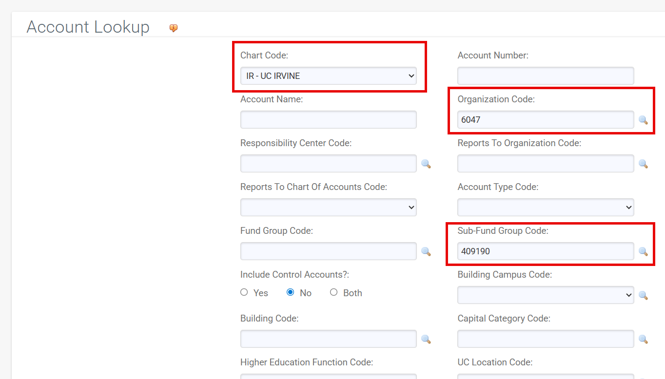This screenshot has height=379, width=665.
Task: Select Yes for Include Control Accounts
Action: (244, 292)
